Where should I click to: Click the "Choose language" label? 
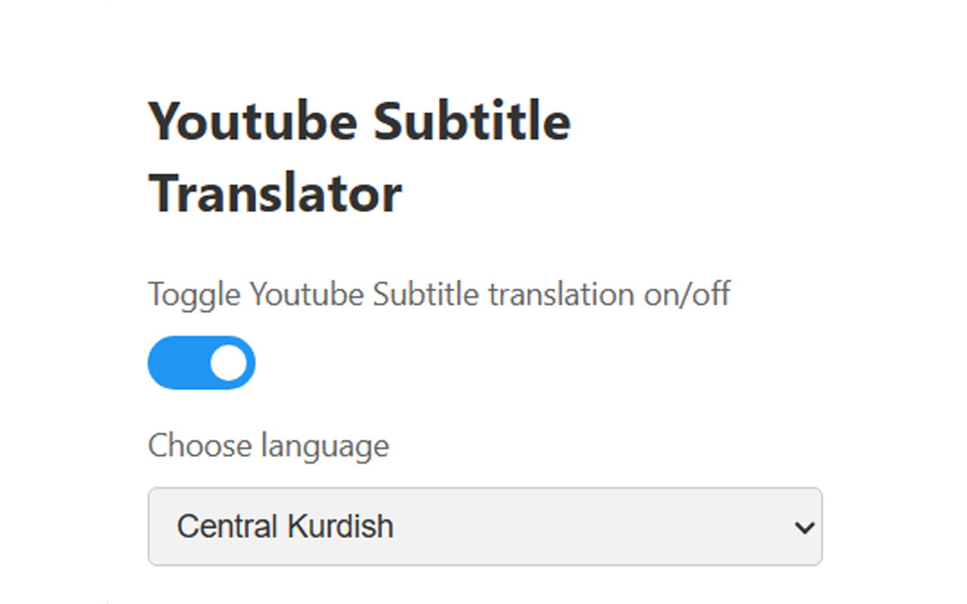(268, 445)
